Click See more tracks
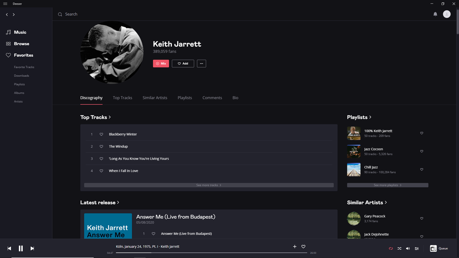459x258 pixels. click(x=209, y=185)
